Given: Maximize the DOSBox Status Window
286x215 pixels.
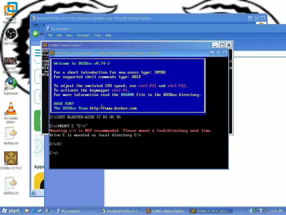Looking at the screenshot, I should coord(222,45).
